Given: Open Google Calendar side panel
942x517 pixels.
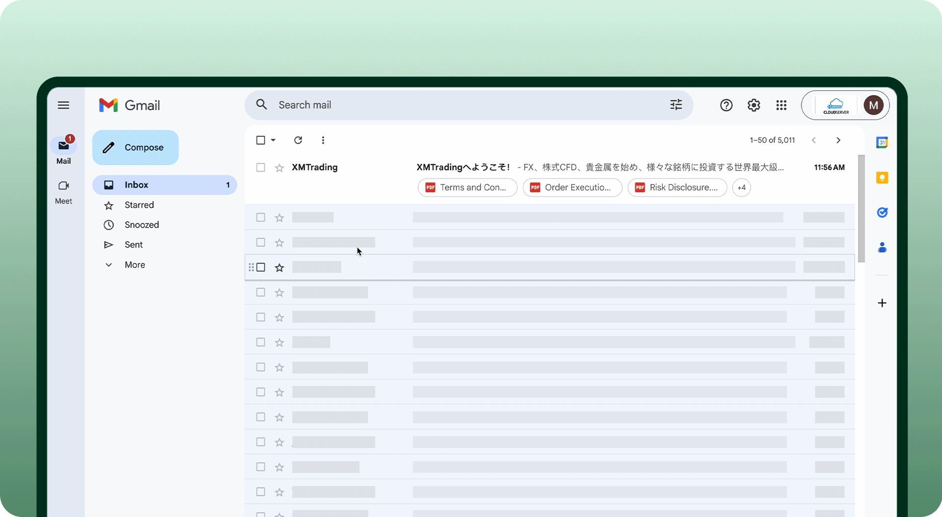Looking at the screenshot, I should click(x=882, y=143).
